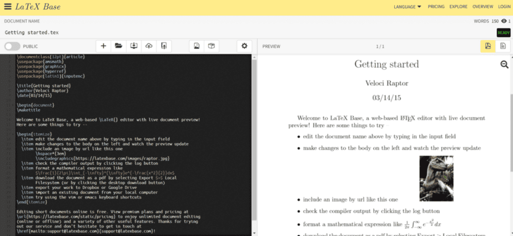
Task: Click the rendered math expression in preview
Action: 423,224
